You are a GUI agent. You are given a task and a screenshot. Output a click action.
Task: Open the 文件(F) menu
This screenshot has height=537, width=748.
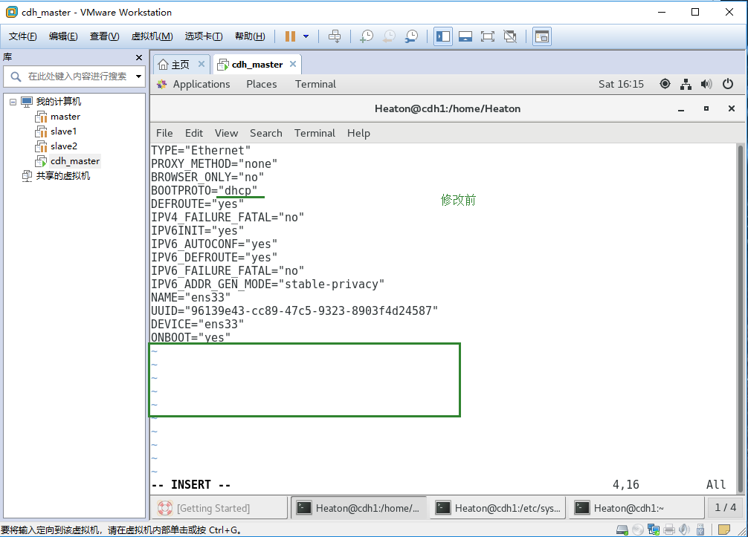coord(22,36)
